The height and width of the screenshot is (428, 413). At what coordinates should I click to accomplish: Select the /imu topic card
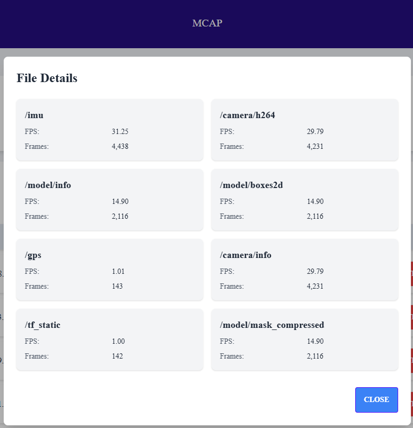(110, 130)
